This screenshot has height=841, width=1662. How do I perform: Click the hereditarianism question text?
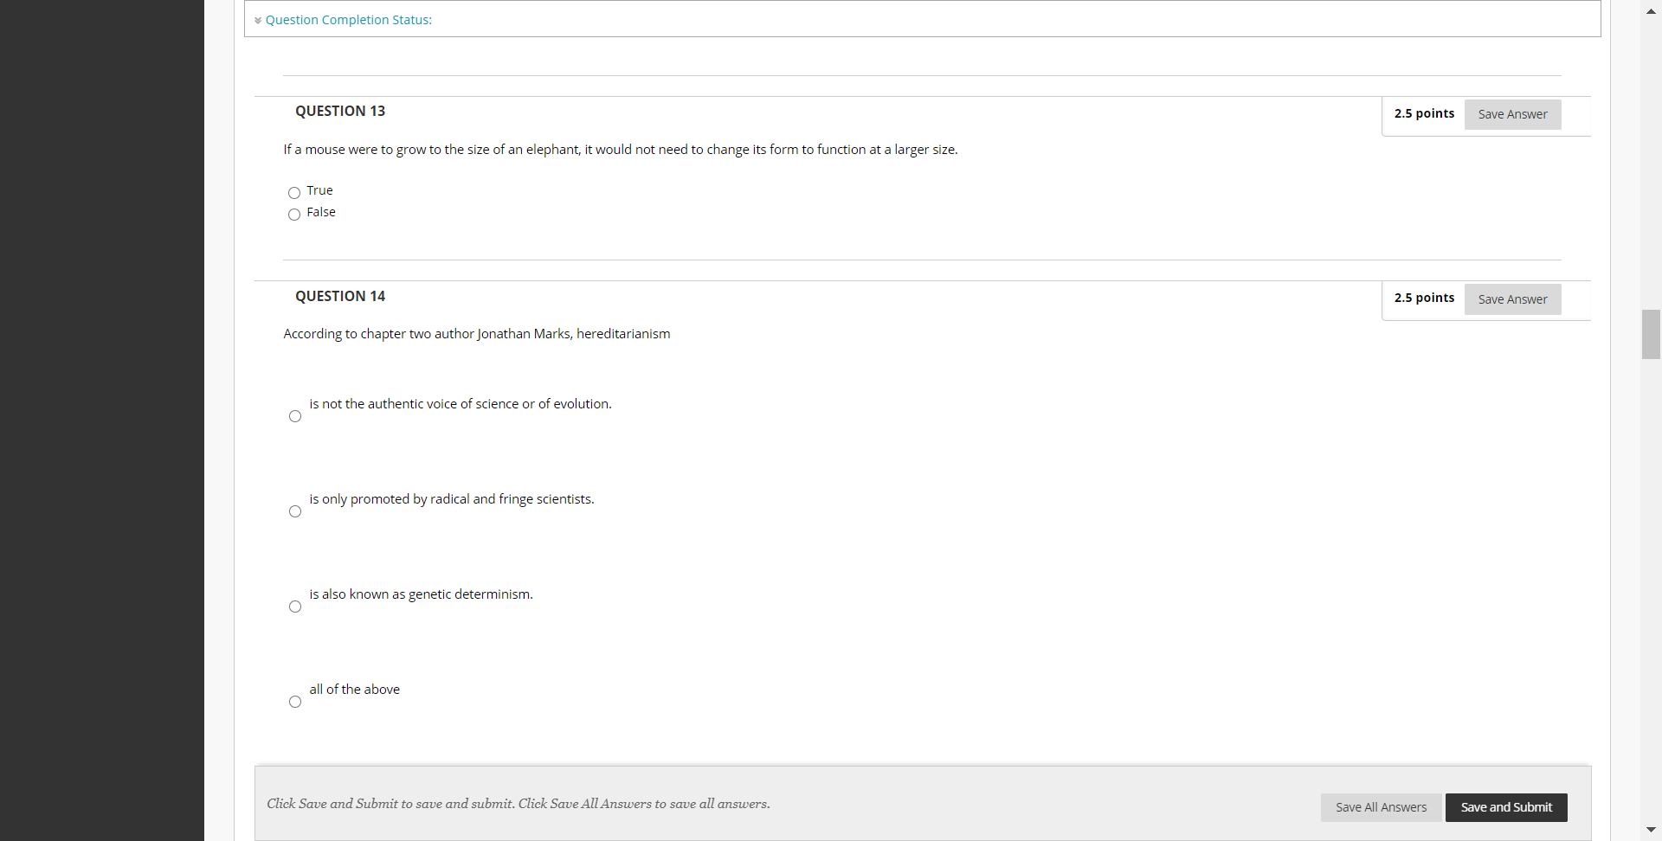pyautogui.click(x=476, y=334)
